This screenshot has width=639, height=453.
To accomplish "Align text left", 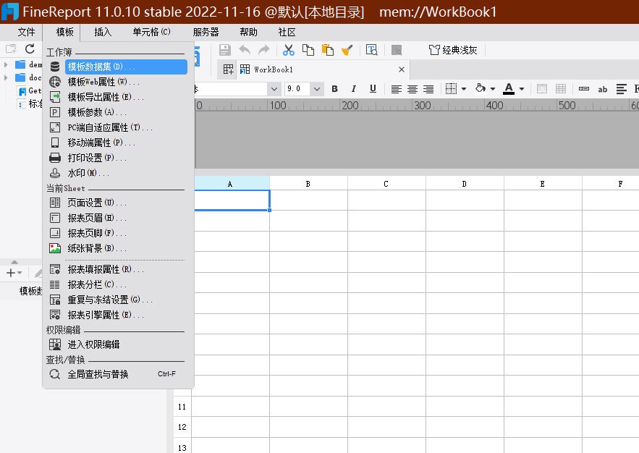I will [x=396, y=89].
